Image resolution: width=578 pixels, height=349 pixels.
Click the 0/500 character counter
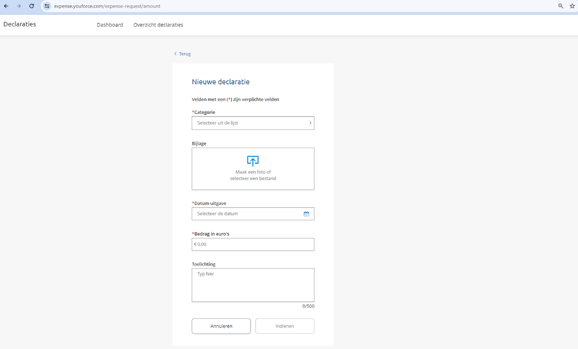point(308,306)
